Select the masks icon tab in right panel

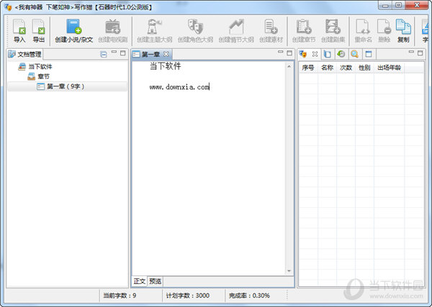[303, 54]
